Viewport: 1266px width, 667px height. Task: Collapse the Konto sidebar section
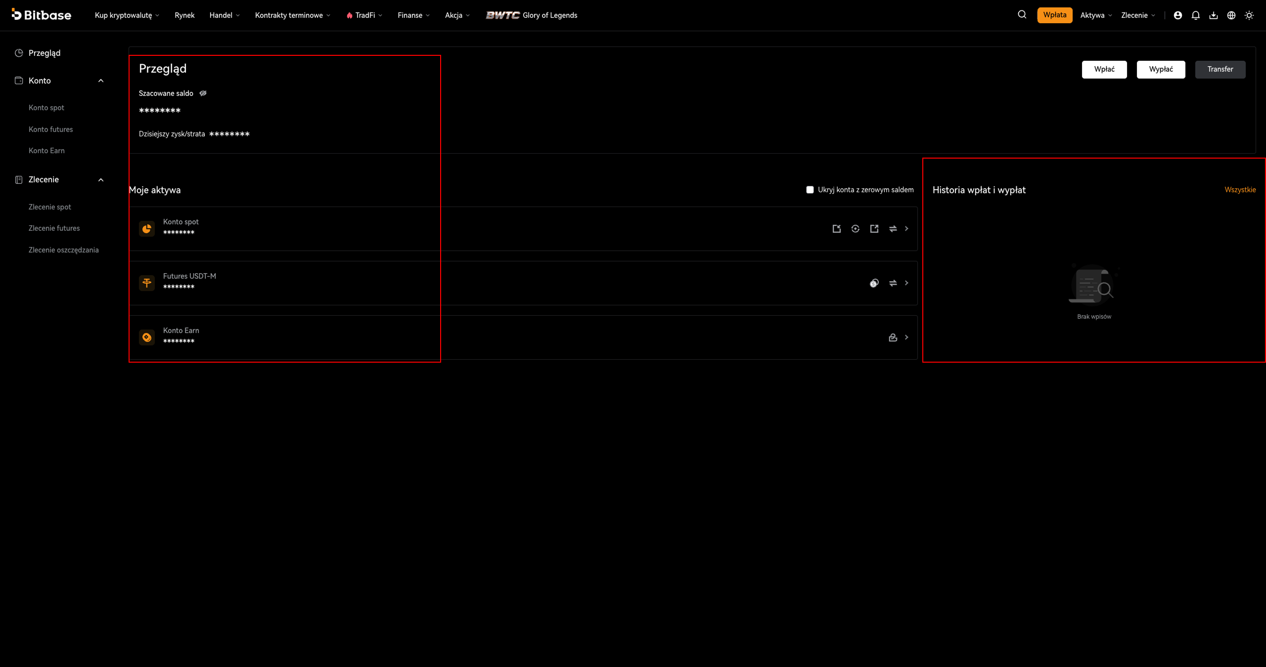(101, 81)
